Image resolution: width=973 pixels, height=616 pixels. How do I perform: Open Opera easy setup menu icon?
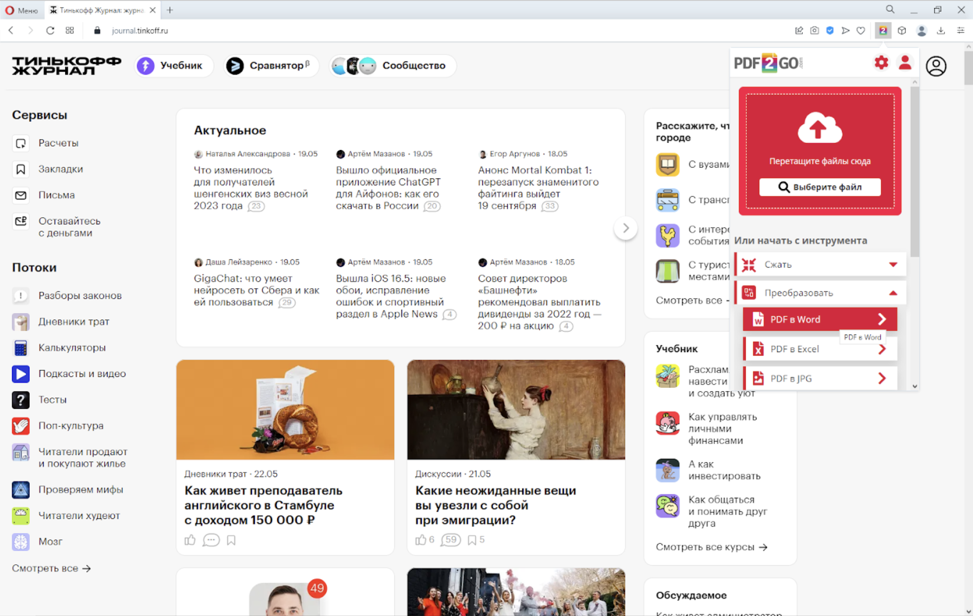pyautogui.click(x=960, y=31)
